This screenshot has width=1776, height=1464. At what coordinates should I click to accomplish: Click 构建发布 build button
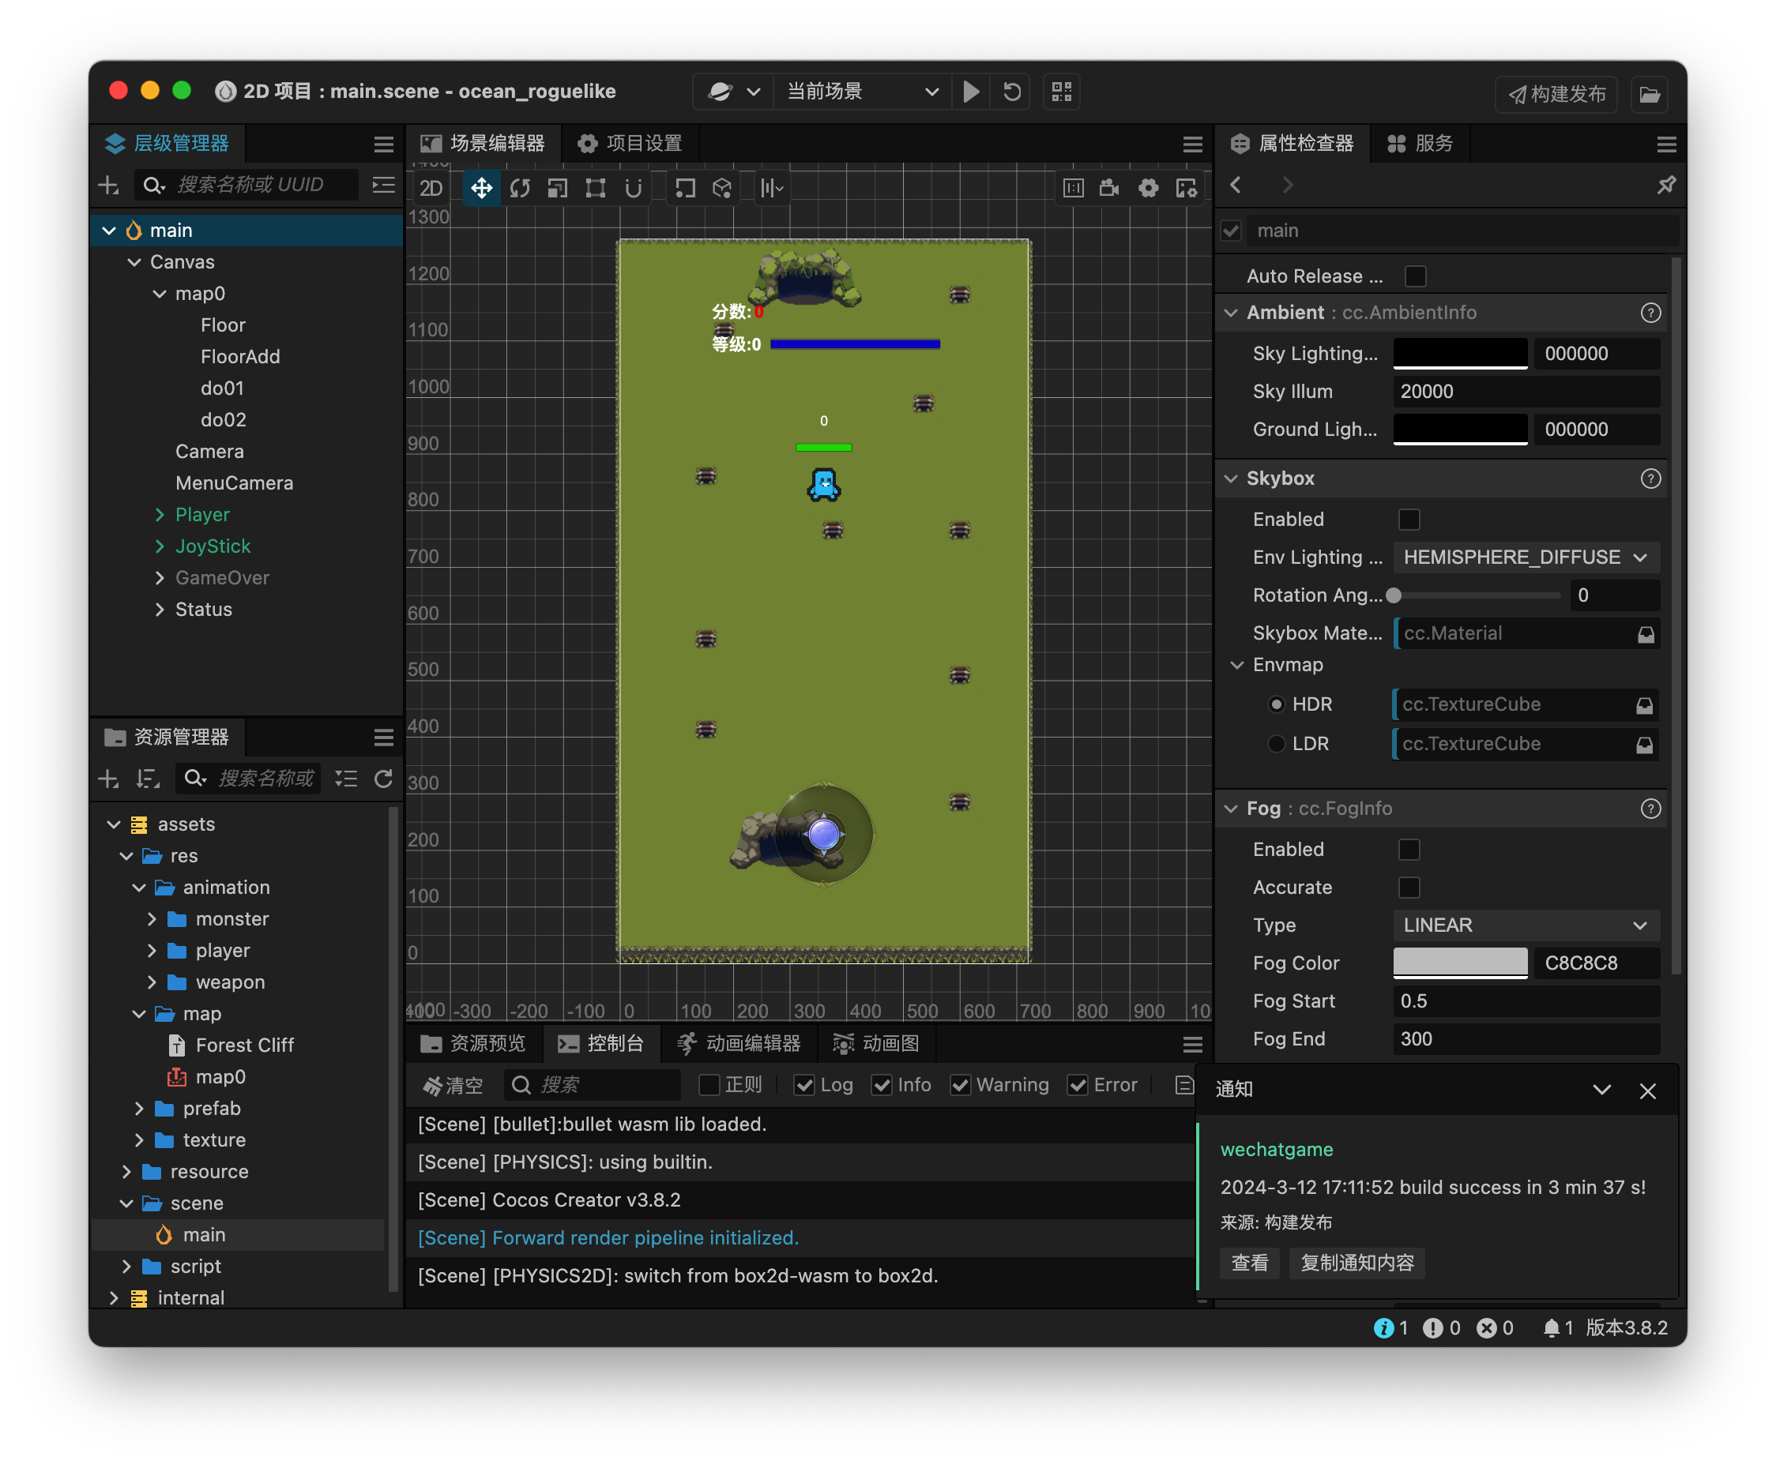pos(1556,94)
